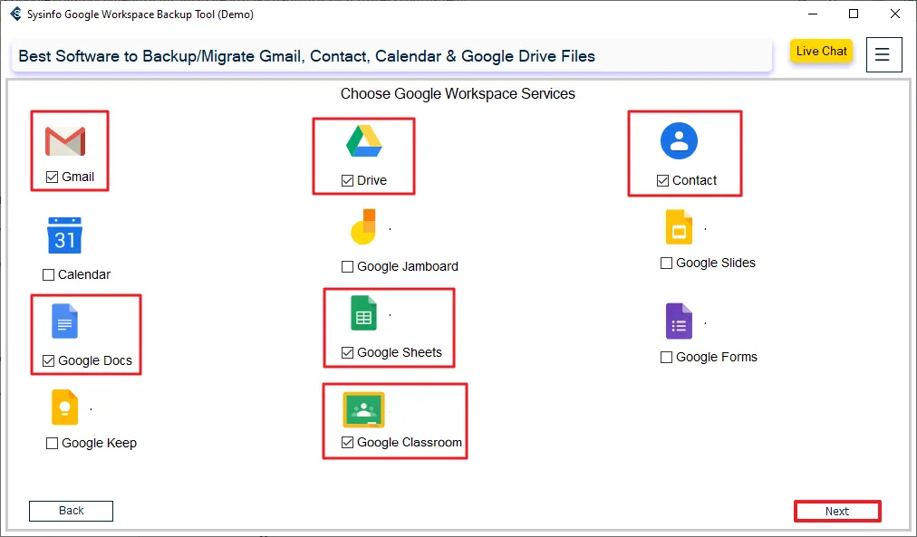
Task: Tick the Google Keep checkbox
Action: pos(53,444)
